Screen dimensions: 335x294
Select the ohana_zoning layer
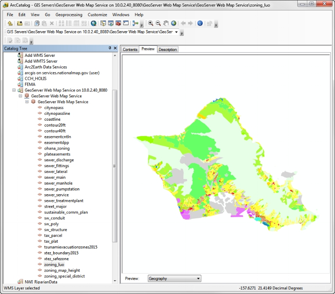click(57, 148)
